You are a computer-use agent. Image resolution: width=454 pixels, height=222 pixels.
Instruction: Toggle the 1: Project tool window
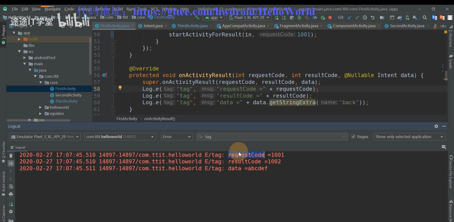pyautogui.click(x=4, y=34)
